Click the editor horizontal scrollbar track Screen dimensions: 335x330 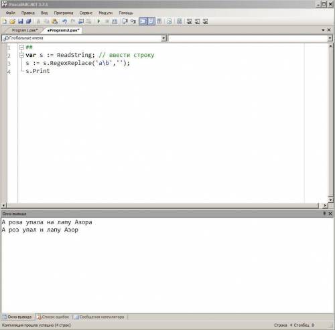(x=162, y=205)
